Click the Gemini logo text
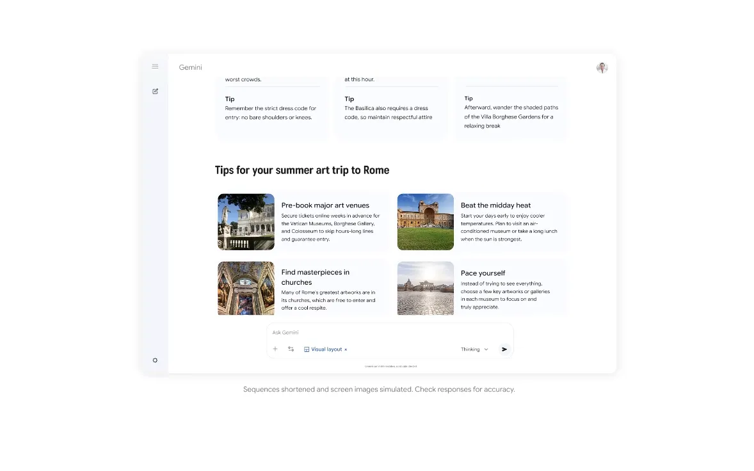This screenshot has height=471, width=754. pos(190,68)
